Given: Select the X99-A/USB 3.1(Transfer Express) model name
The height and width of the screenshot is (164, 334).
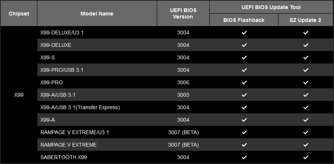Looking at the screenshot, I should pyautogui.click(x=80, y=107).
